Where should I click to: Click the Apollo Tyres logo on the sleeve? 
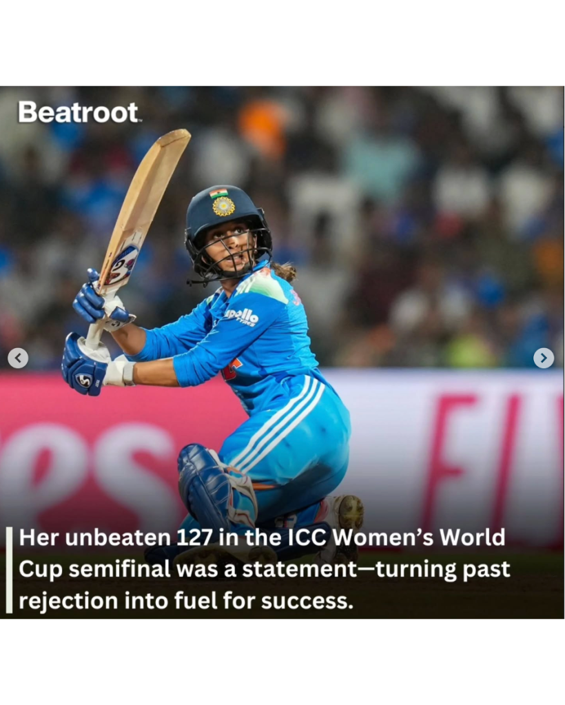pos(243,316)
